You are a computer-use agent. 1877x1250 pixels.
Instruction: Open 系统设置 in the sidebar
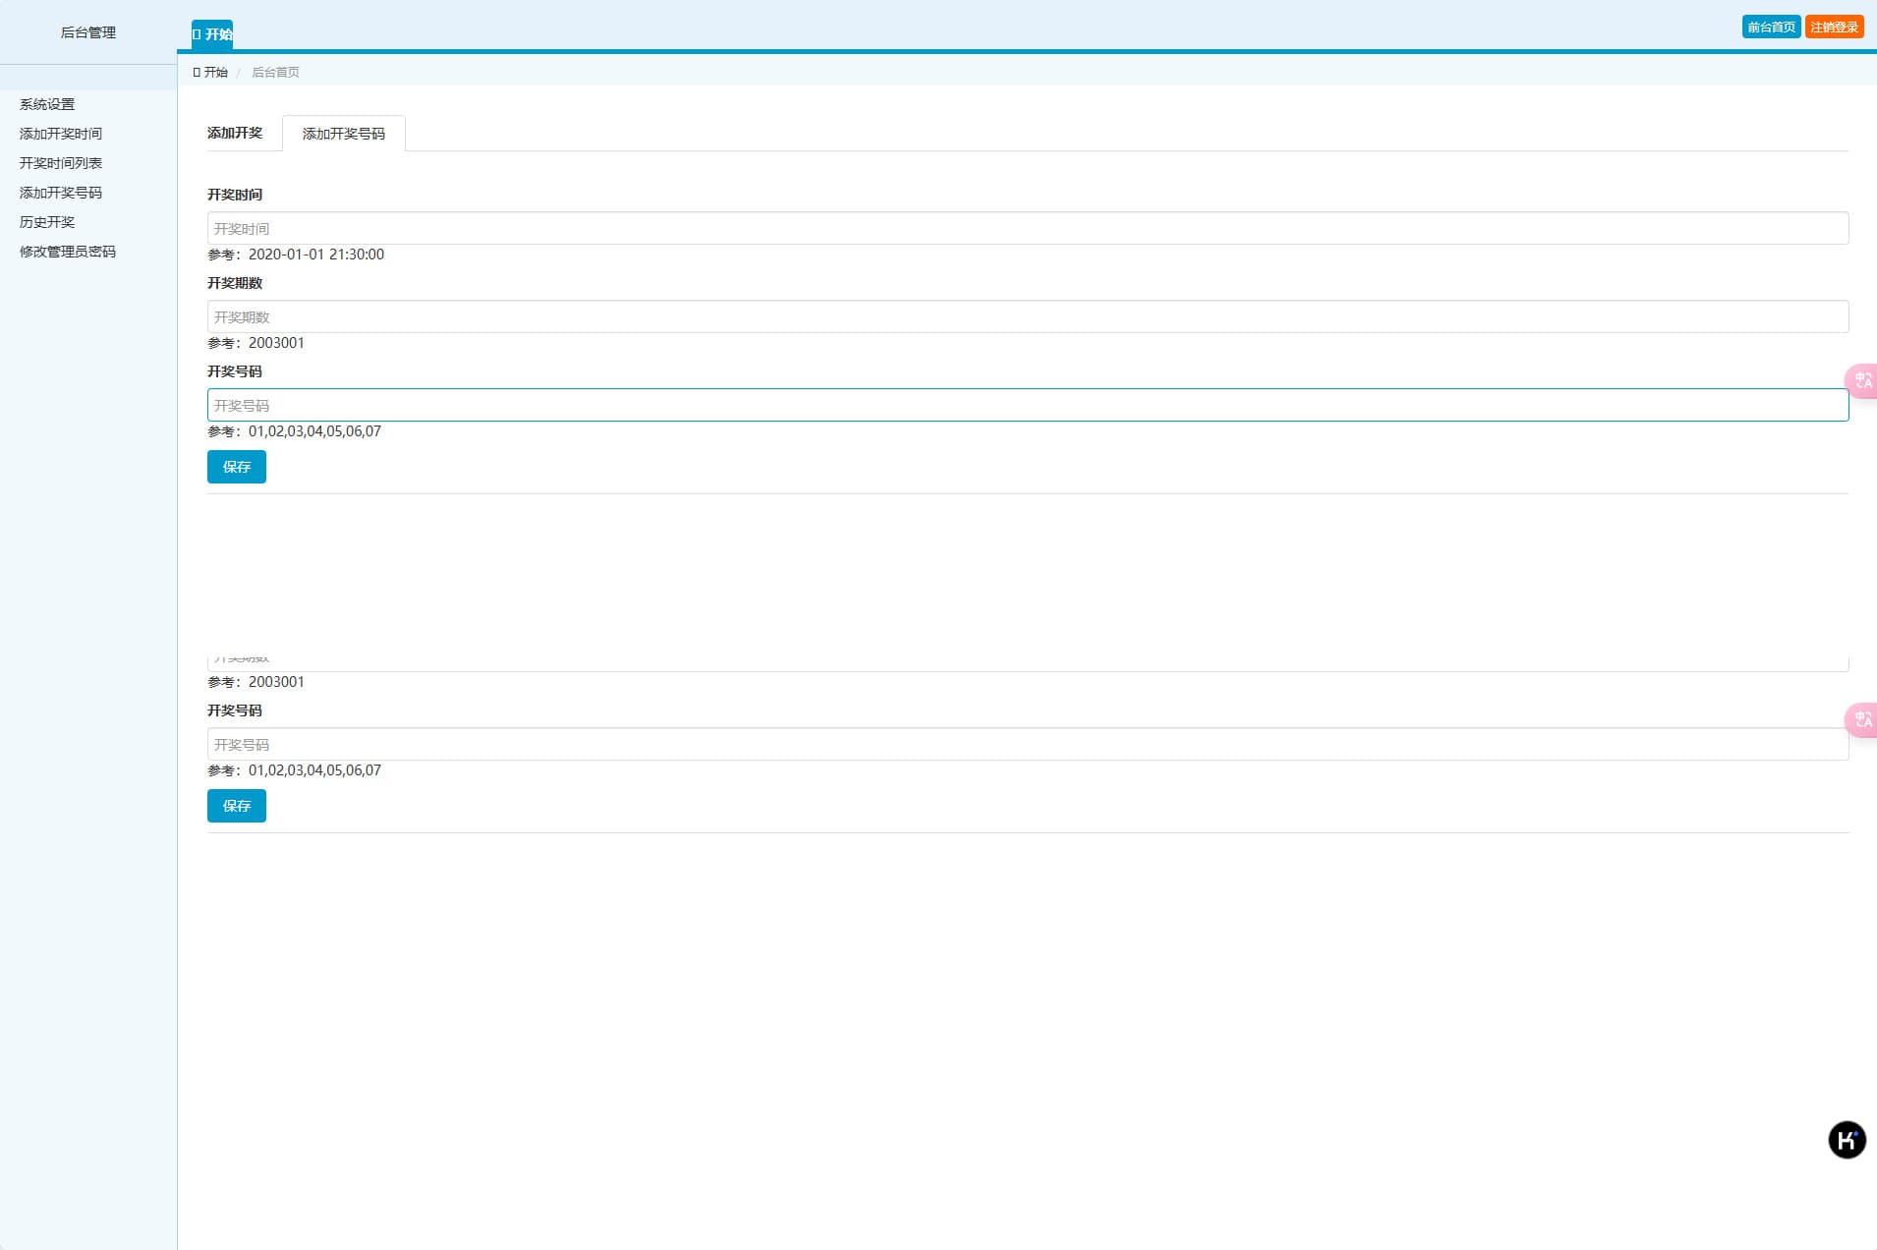click(x=47, y=104)
